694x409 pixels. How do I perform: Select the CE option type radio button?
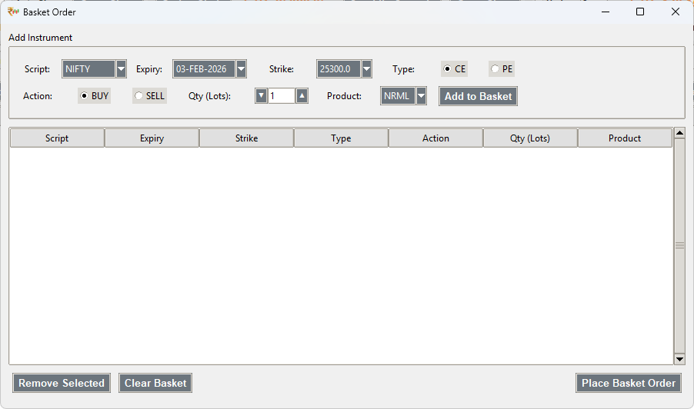(454, 69)
